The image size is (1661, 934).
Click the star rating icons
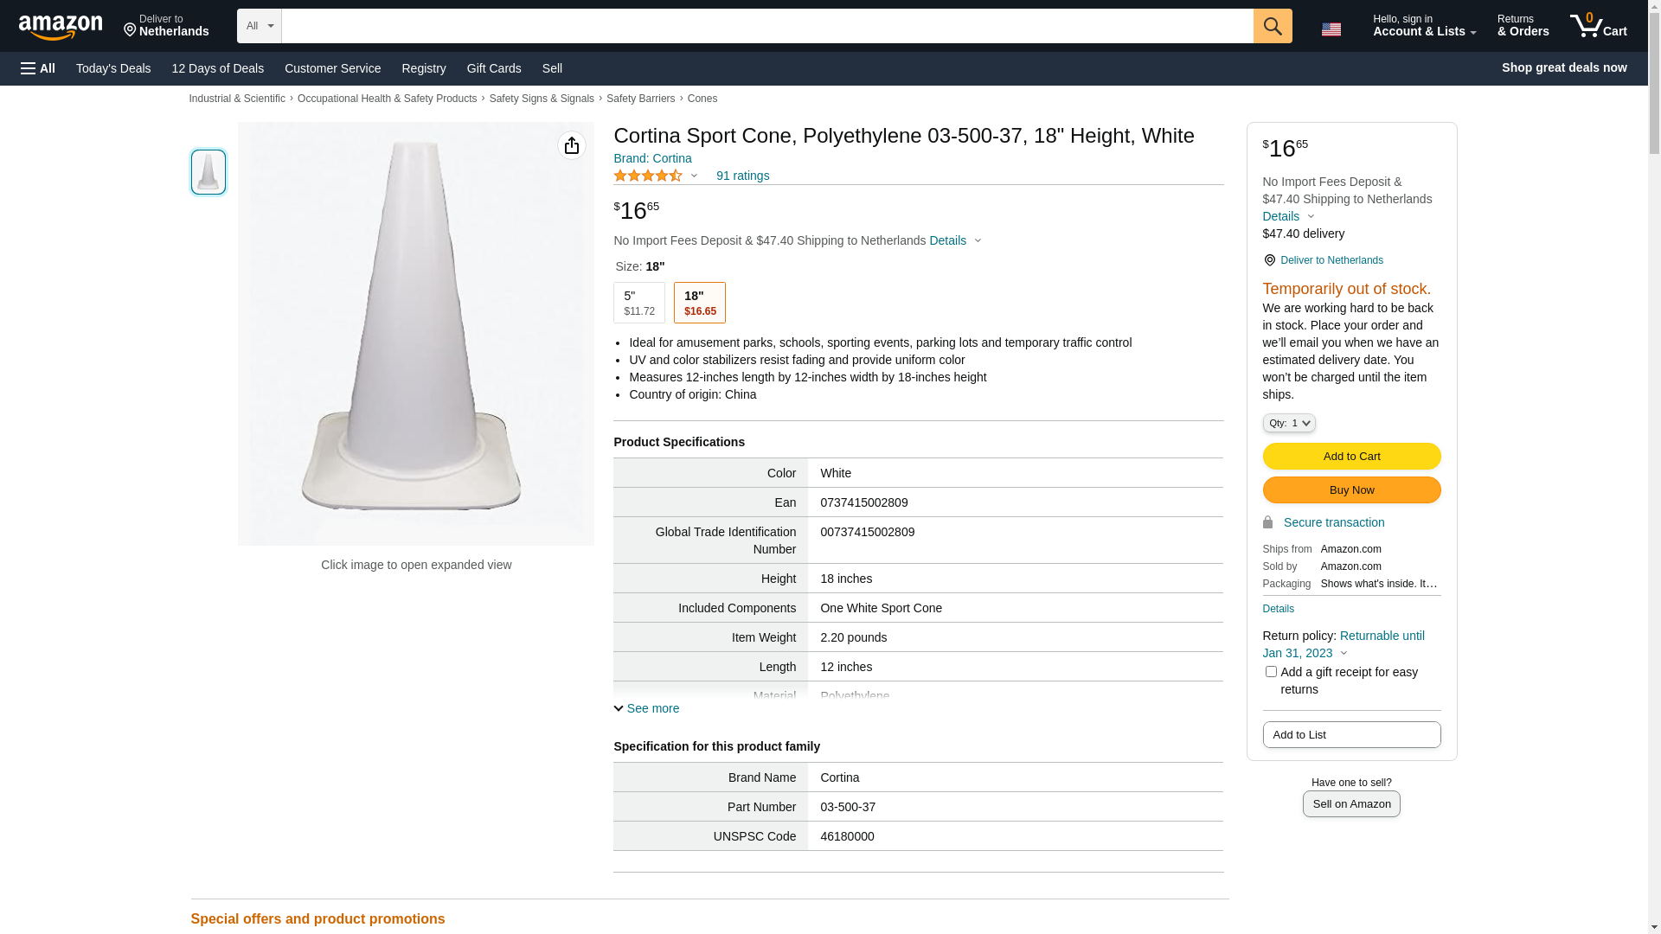(649, 176)
